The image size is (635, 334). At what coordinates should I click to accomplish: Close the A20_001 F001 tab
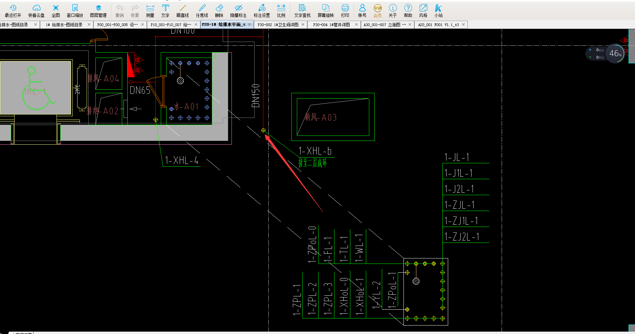(x=463, y=24)
